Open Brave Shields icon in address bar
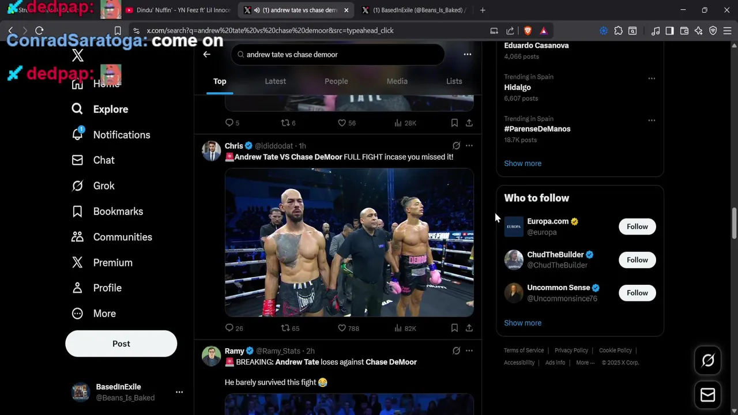Screen dimensions: 738x415 [x=528, y=31]
